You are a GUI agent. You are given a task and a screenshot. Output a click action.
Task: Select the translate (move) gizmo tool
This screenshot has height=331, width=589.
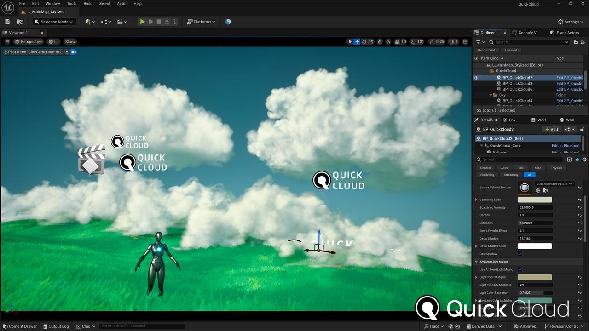pyautogui.click(x=357, y=41)
